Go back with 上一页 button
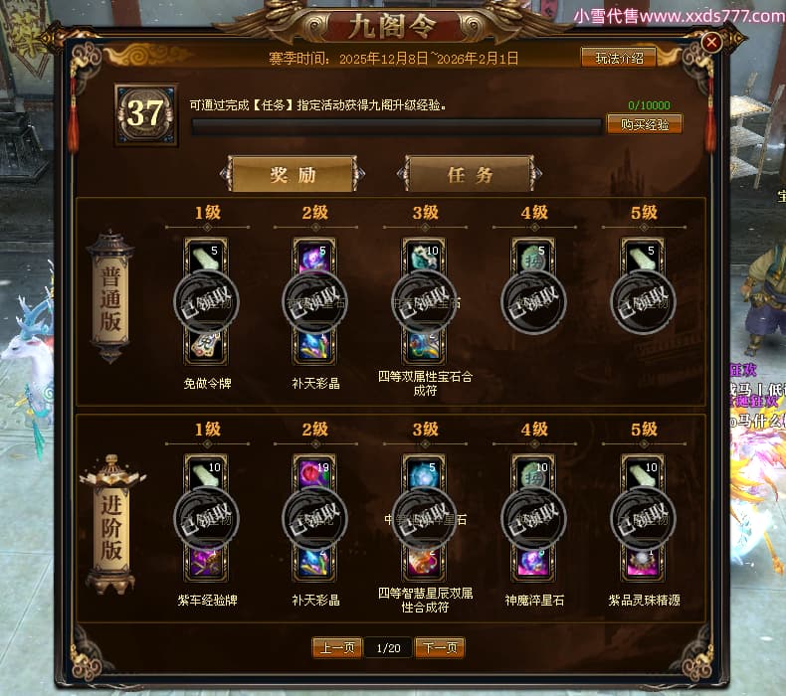The image size is (786, 696). click(337, 648)
